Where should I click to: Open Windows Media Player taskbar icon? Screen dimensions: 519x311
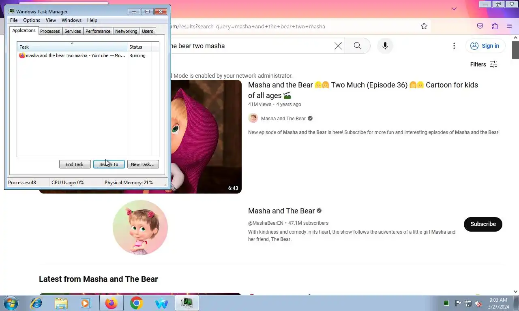(x=86, y=303)
